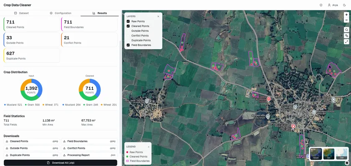Click the red hospital H marker on map

[269, 99]
